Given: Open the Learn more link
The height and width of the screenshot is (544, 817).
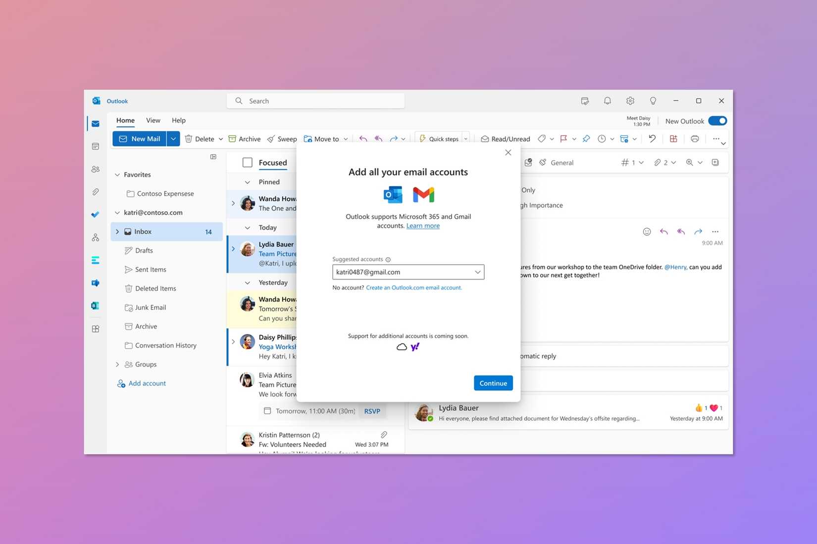Looking at the screenshot, I should tap(422, 226).
